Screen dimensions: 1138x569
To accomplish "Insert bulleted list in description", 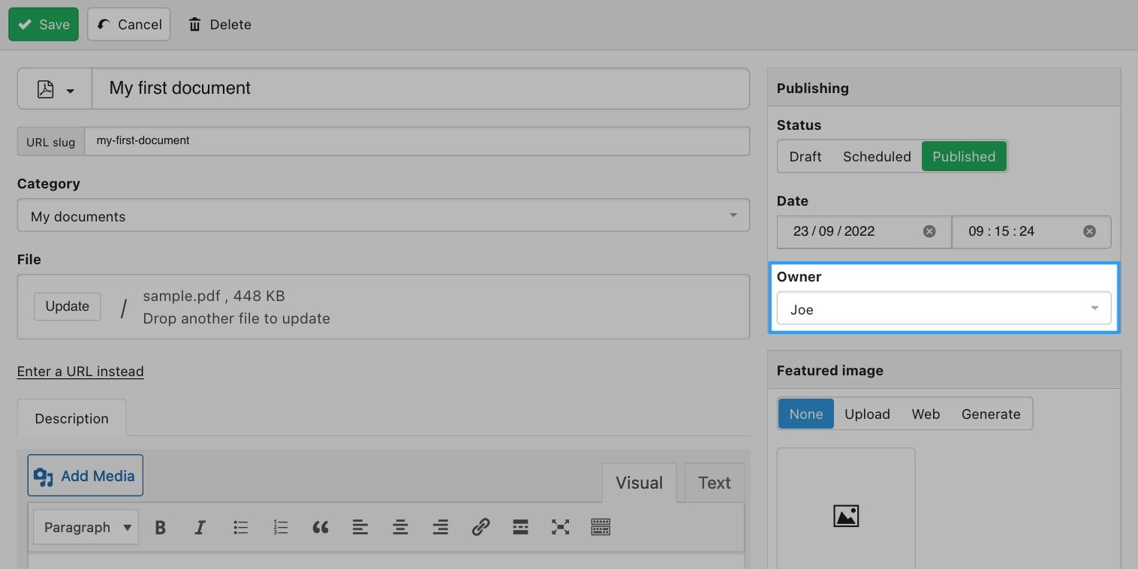I will [x=240, y=528].
